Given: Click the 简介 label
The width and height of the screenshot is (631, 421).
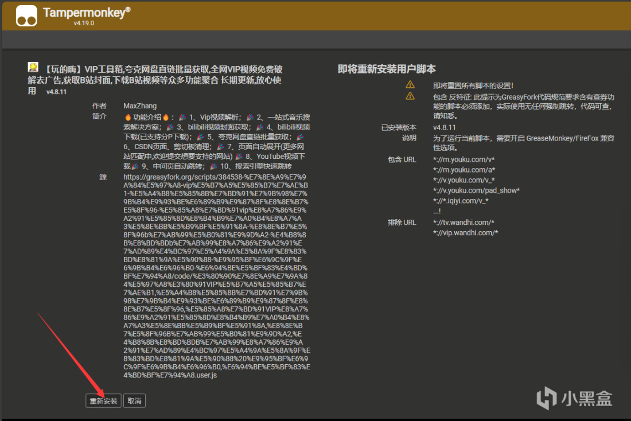Looking at the screenshot, I should click(99, 116).
